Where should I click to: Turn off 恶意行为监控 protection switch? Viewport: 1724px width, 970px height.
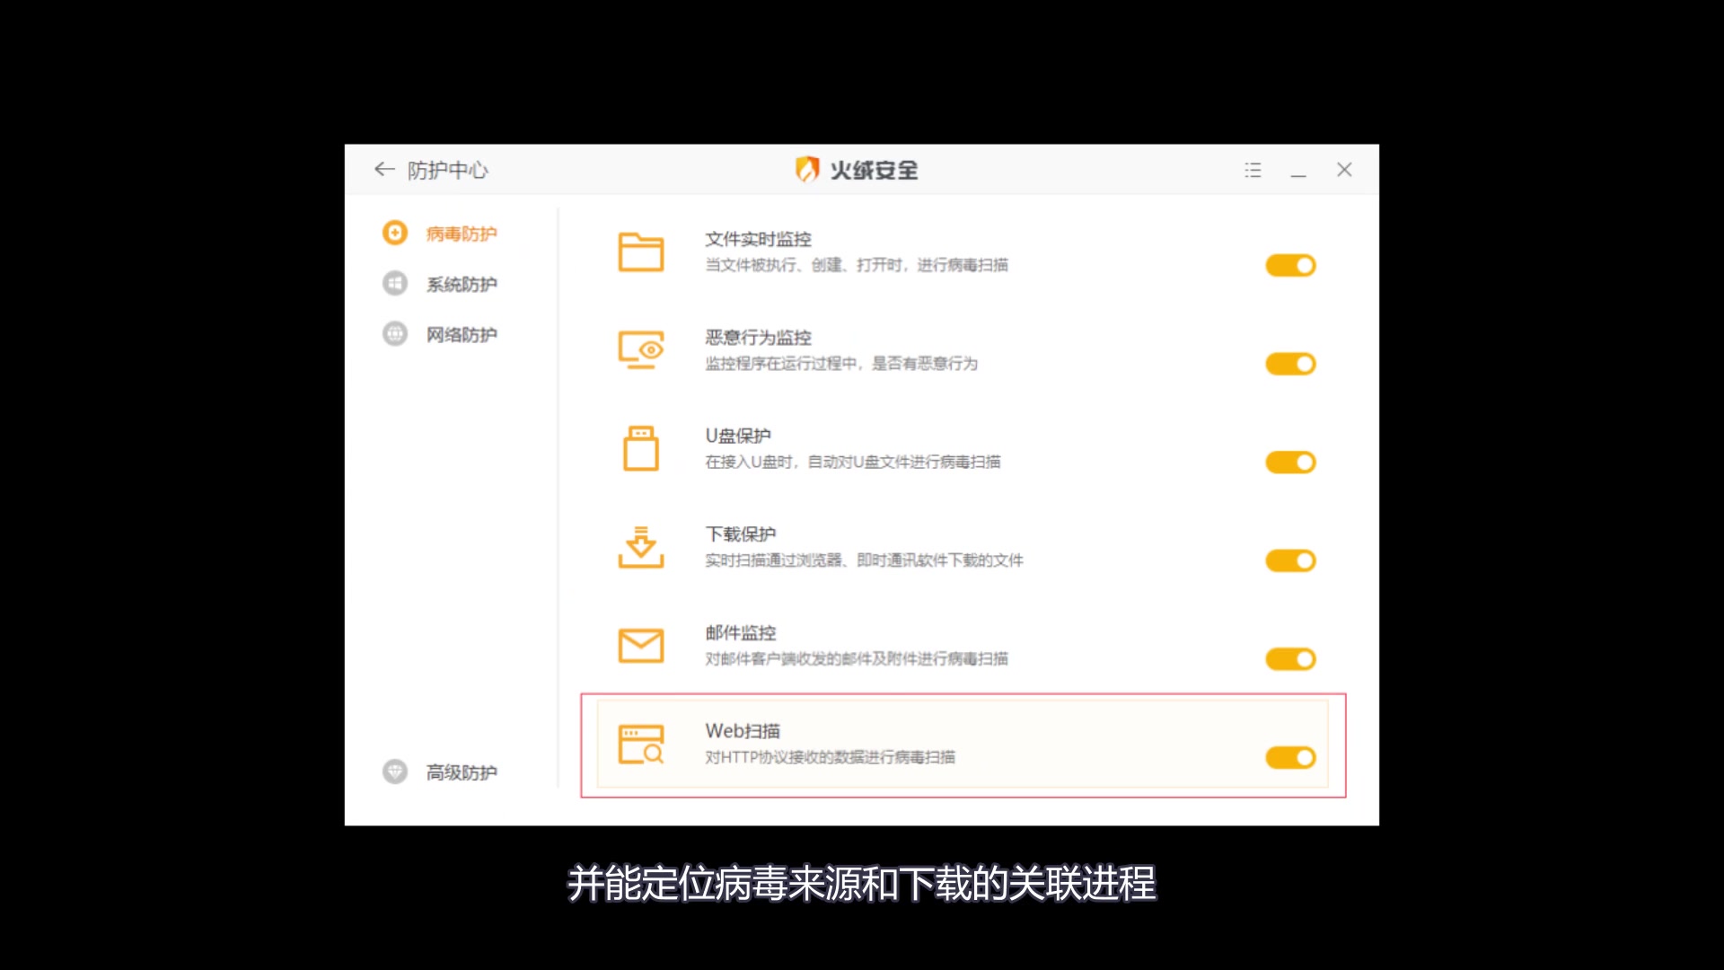[1290, 364]
